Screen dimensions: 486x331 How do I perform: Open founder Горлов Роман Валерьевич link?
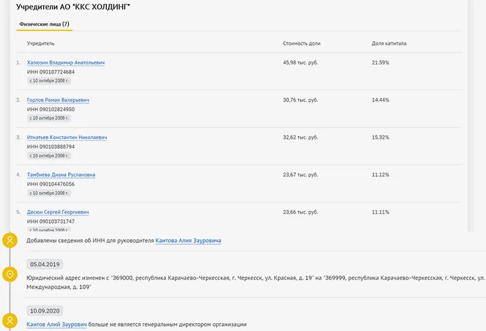[58, 100]
